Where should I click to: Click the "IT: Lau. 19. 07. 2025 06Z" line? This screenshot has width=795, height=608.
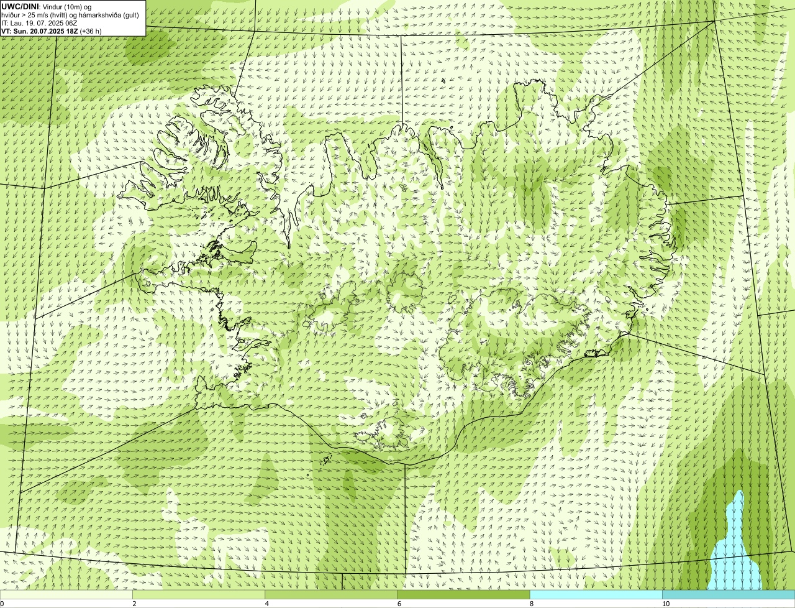tap(38, 22)
